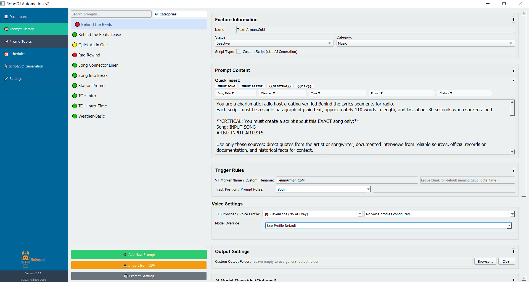Expand the Time insert dropdown
The height and width of the screenshot is (282, 529).
point(337,93)
